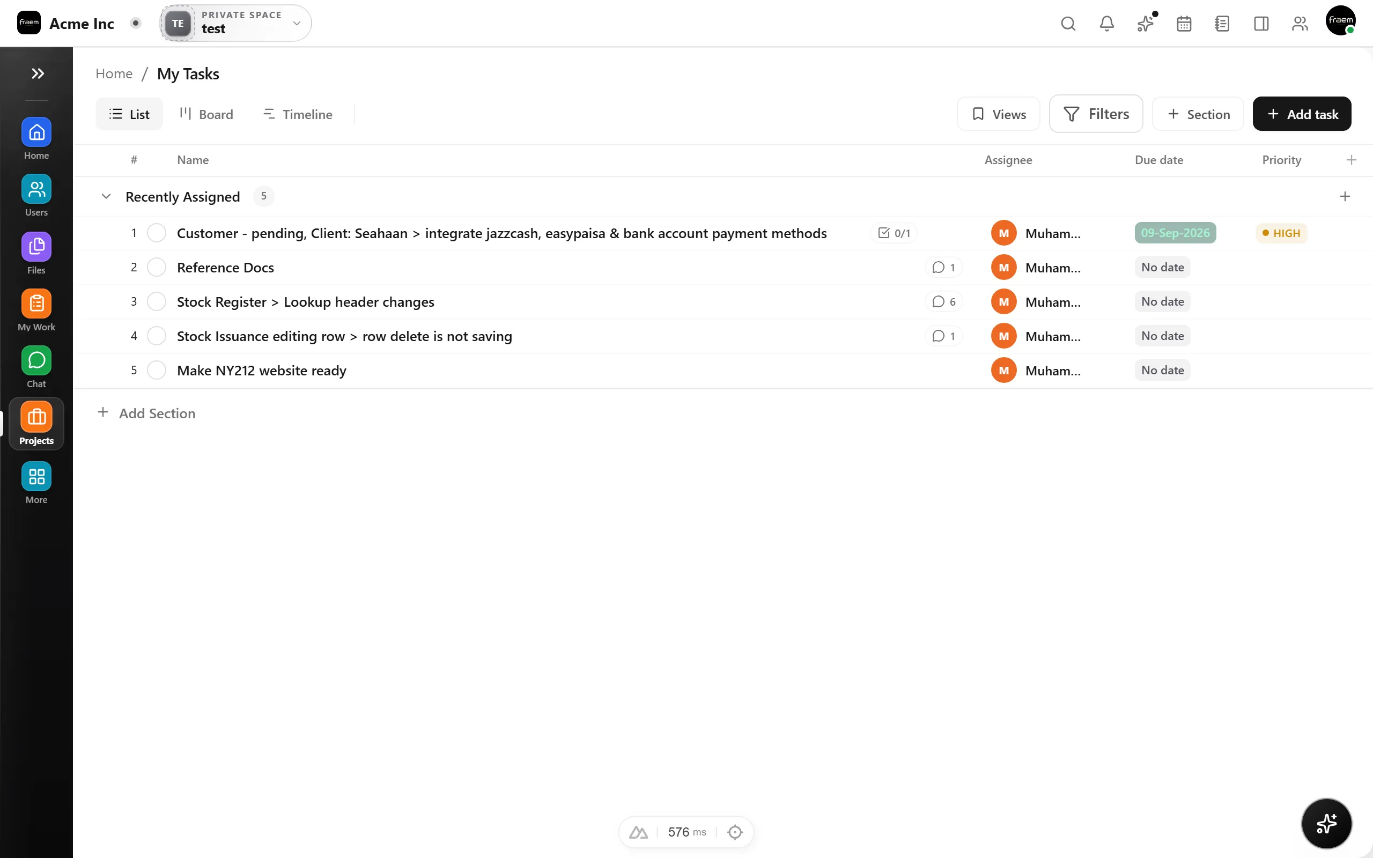This screenshot has width=1373, height=858.
Task: Open the Views menu
Action: pos(998,114)
